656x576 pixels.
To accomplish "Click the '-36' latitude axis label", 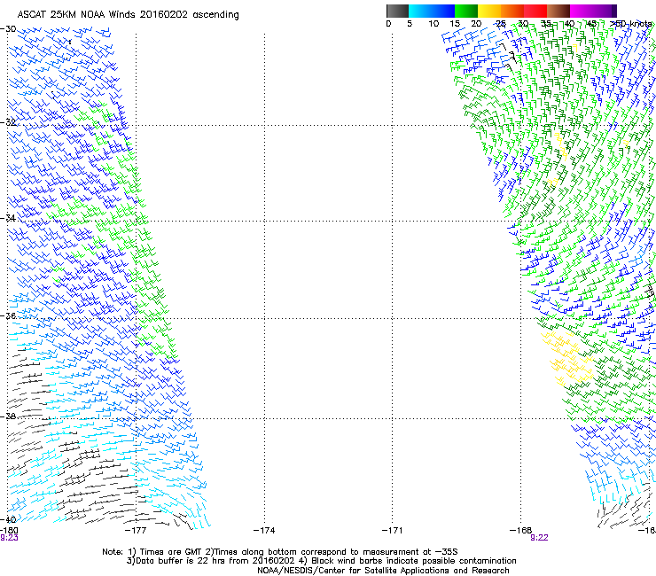I will tap(8, 315).
